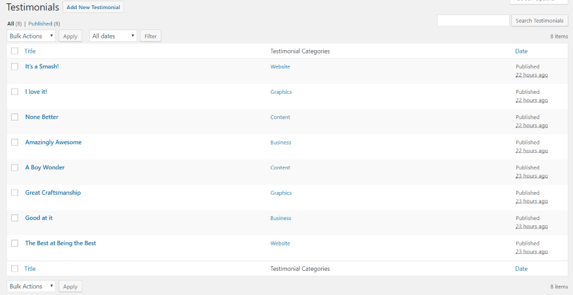Screen dimensions: 573x295
Task: Open the Amazingly Awesome testimonial
Action: click(53, 142)
